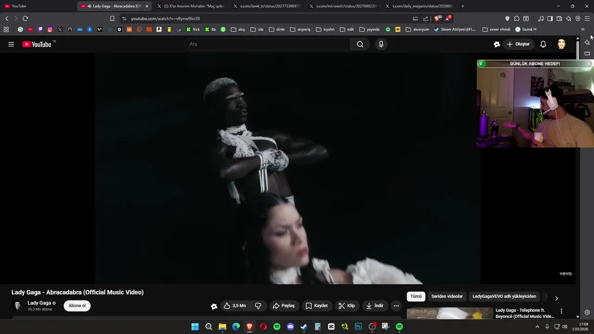This screenshot has height=334, width=594.
Task: Select the LadyGagaVEVO adlı yükleyiciden chip
Action: tap(504, 296)
